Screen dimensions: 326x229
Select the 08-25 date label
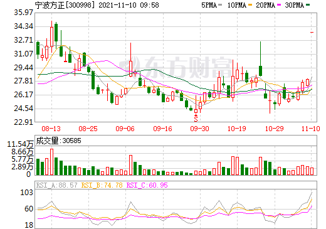click(88, 129)
